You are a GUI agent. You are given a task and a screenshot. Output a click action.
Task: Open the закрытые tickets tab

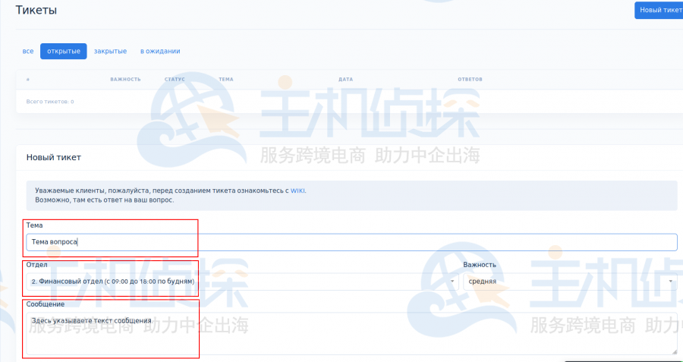coord(110,51)
